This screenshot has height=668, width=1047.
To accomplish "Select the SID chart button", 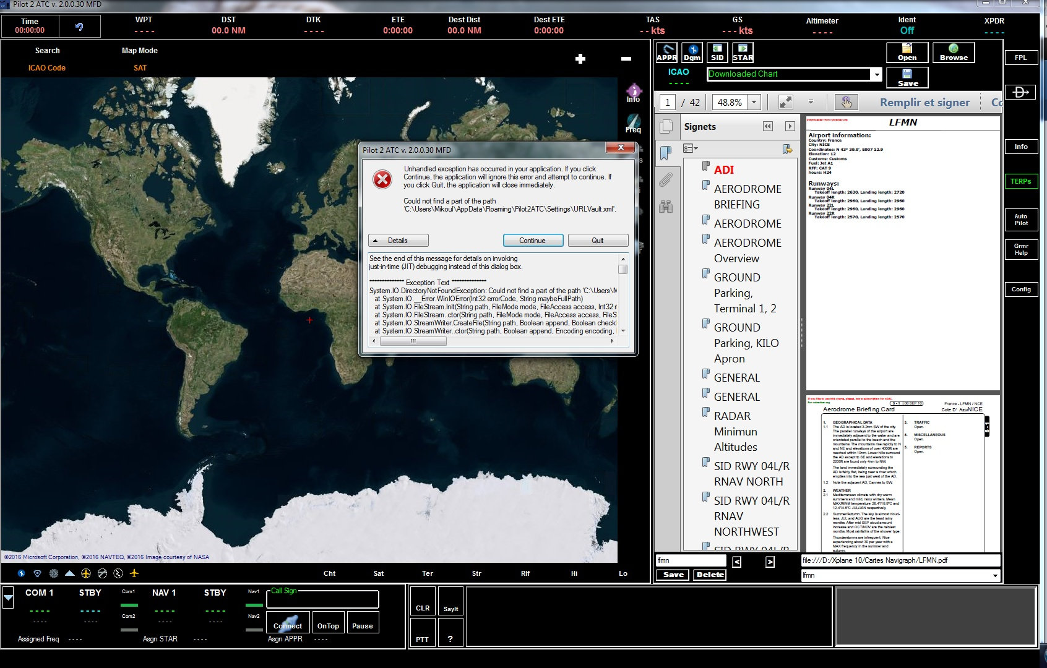I will coord(717,53).
